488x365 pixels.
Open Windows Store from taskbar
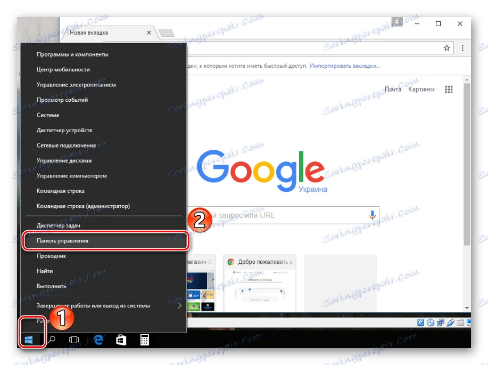click(x=121, y=340)
